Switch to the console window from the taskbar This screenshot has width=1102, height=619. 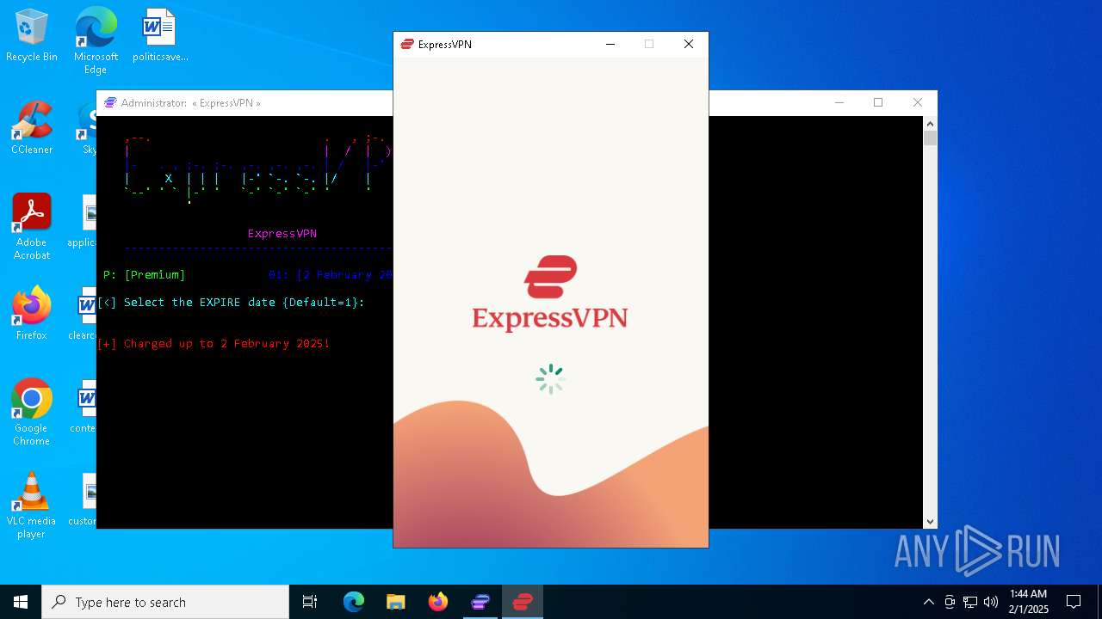pyautogui.click(x=480, y=602)
